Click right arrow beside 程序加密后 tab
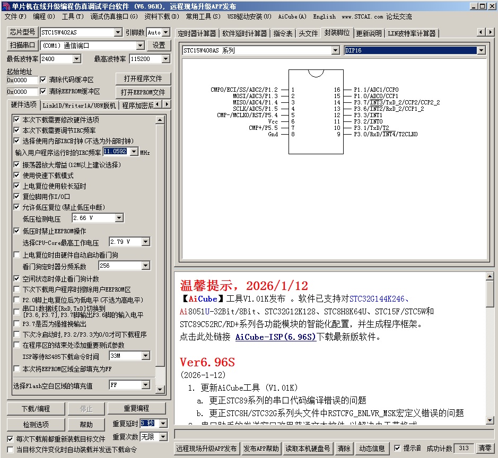Screen dimensions: 498x458 [167, 104]
